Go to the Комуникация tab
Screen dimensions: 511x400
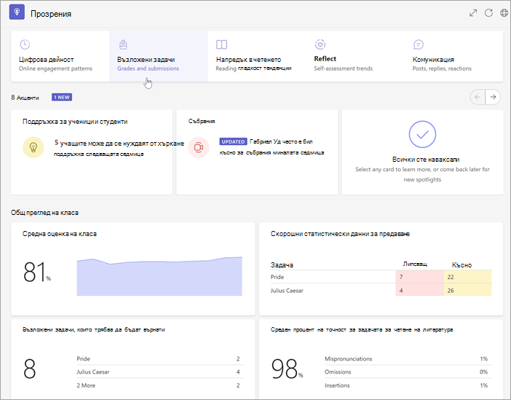[x=454, y=56]
